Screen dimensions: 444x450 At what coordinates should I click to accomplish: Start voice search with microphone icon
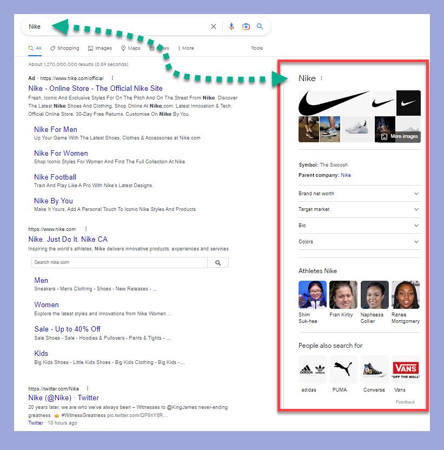(x=231, y=27)
